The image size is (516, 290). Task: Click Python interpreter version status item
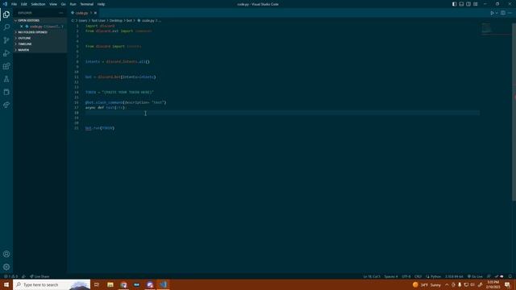pos(454,276)
